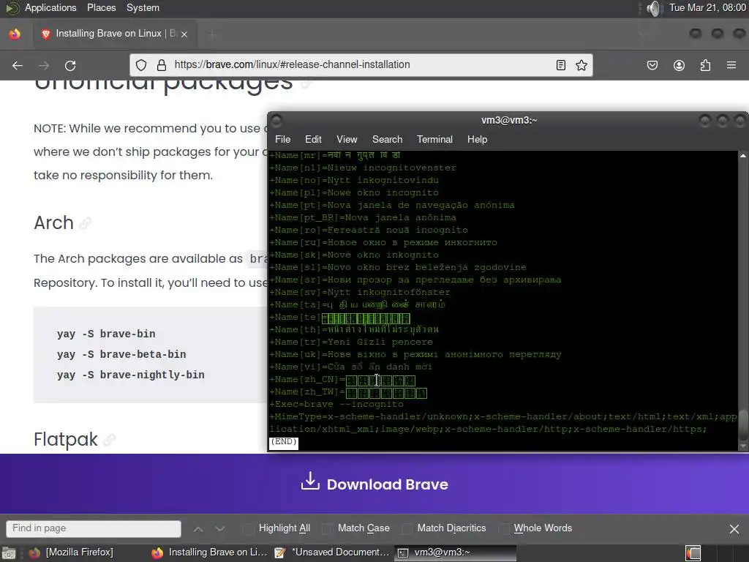Click the Exec=brave --incognito terminal line

(336, 404)
